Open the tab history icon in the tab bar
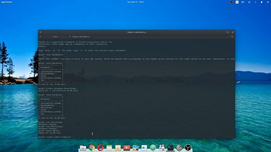This screenshot has height=152, width=271. coord(232,37)
